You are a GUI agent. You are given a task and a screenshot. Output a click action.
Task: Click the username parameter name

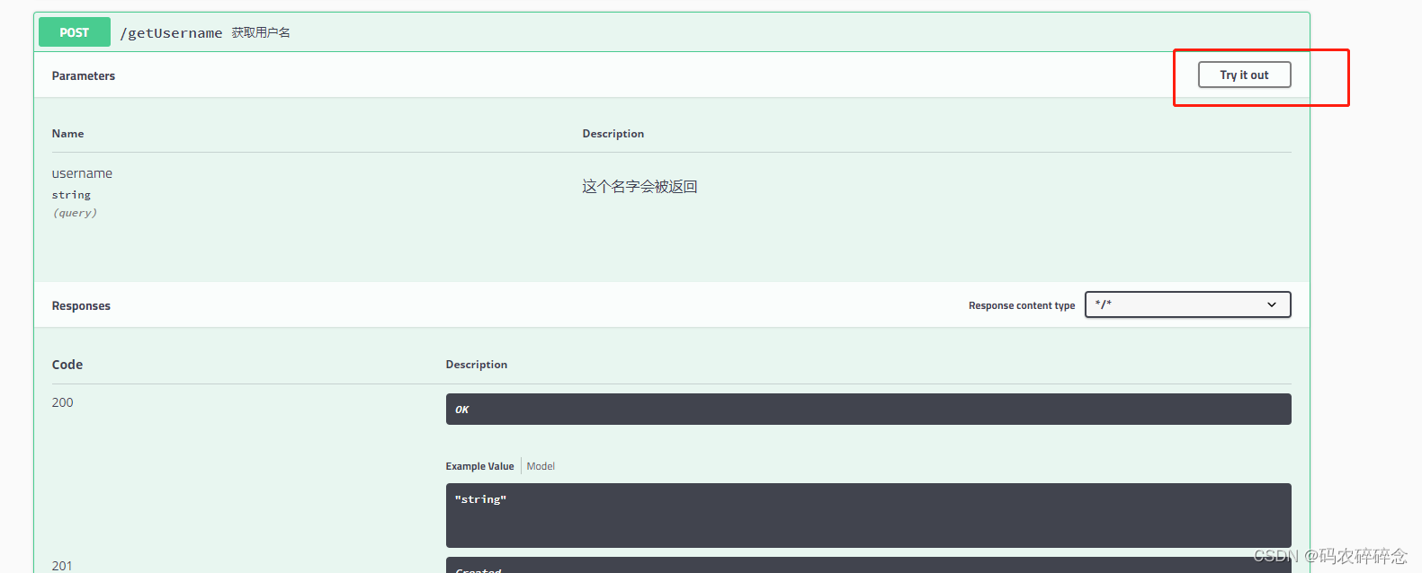point(82,173)
